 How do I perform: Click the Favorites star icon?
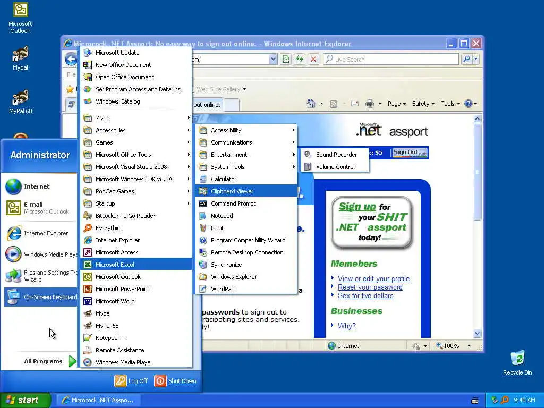pos(70,89)
